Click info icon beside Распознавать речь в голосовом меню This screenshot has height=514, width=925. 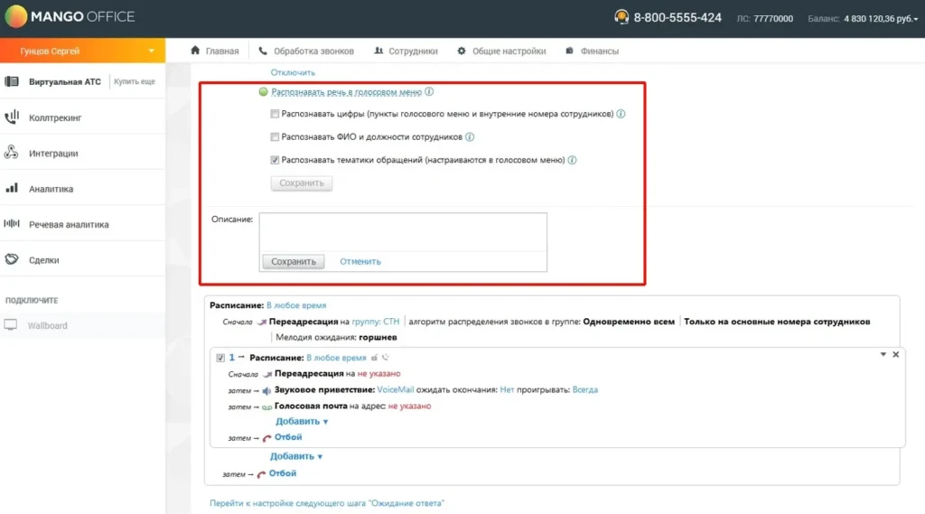click(x=429, y=91)
